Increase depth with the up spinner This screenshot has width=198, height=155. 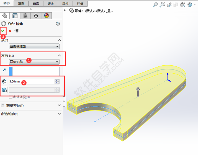click(57, 80)
